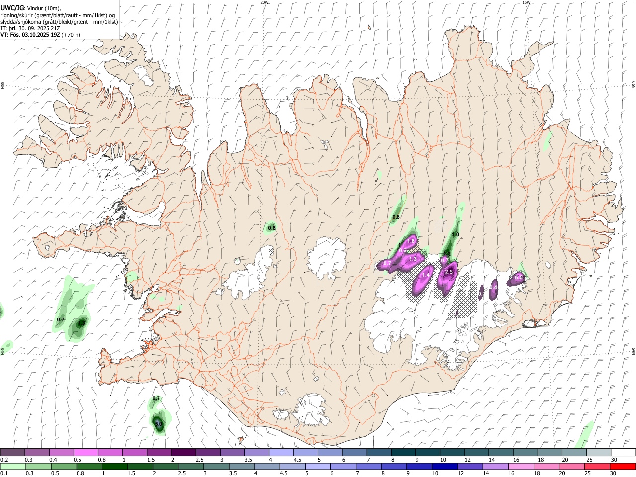Click the 1.8 snow value label
Viewport: 636px width, 477px height.
pos(411,241)
